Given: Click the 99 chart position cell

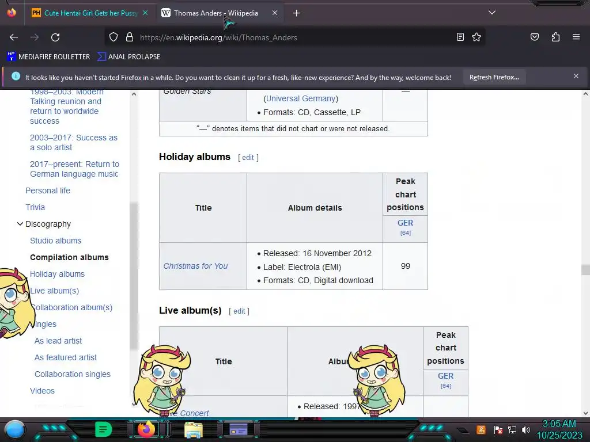Looking at the screenshot, I should (x=405, y=266).
